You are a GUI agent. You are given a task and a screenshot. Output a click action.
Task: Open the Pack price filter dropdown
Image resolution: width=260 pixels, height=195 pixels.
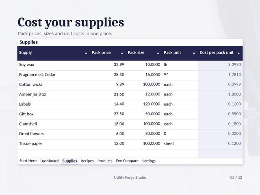point(122,53)
